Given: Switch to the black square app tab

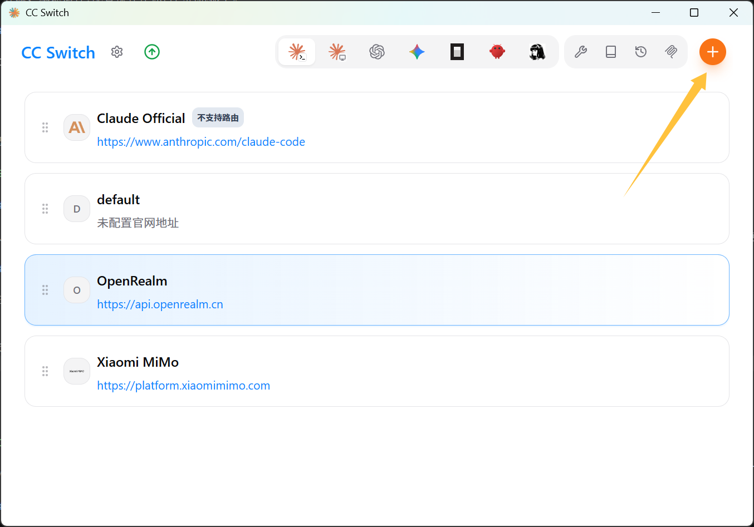Looking at the screenshot, I should (457, 52).
